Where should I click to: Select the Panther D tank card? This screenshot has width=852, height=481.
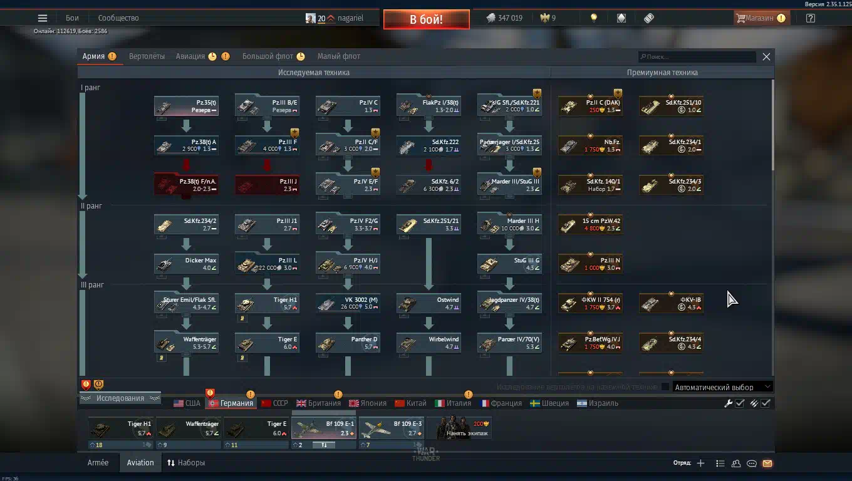(348, 343)
